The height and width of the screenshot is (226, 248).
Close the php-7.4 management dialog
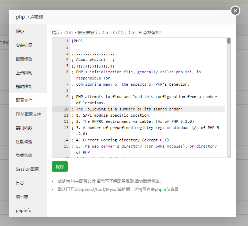tap(235, 11)
